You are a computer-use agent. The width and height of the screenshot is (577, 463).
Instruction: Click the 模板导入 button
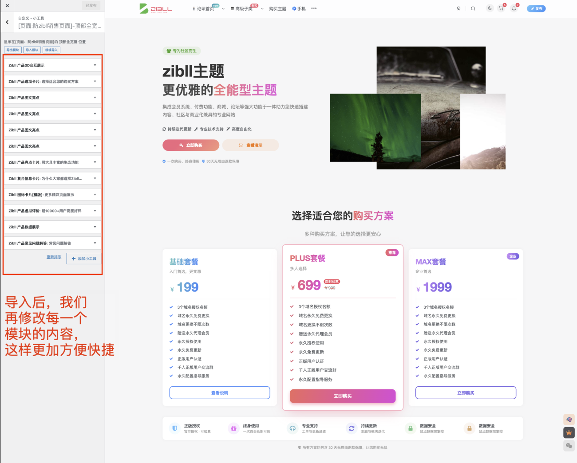(51, 50)
